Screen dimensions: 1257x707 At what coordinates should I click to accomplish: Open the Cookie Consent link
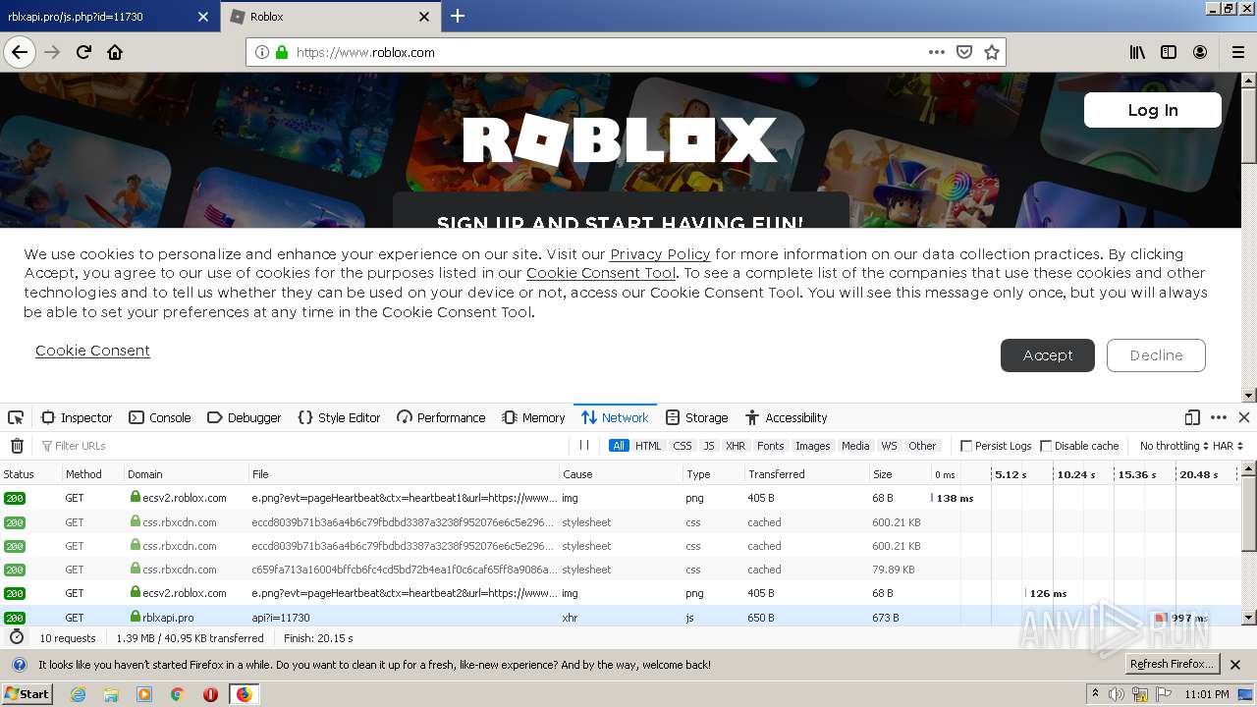click(x=92, y=351)
